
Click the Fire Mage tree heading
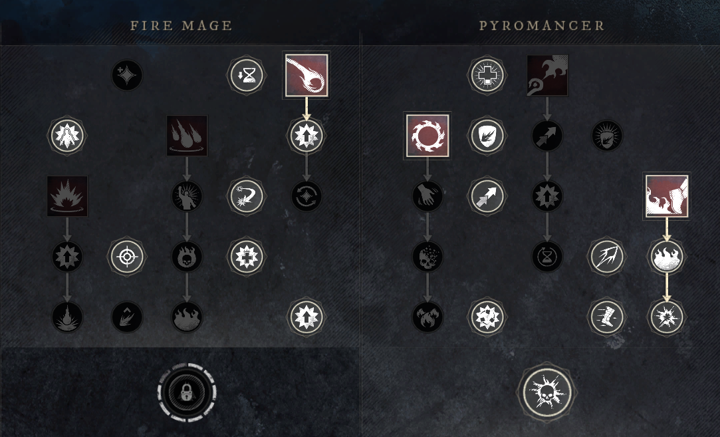(181, 26)
